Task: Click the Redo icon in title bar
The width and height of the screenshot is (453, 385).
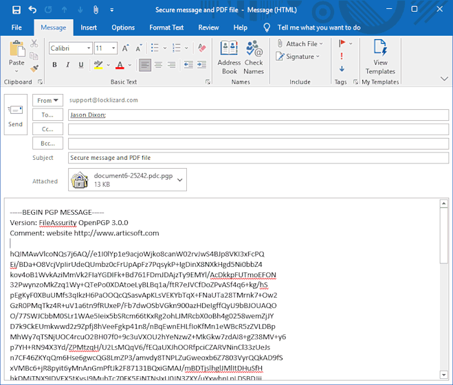Action: click(48, 10)
